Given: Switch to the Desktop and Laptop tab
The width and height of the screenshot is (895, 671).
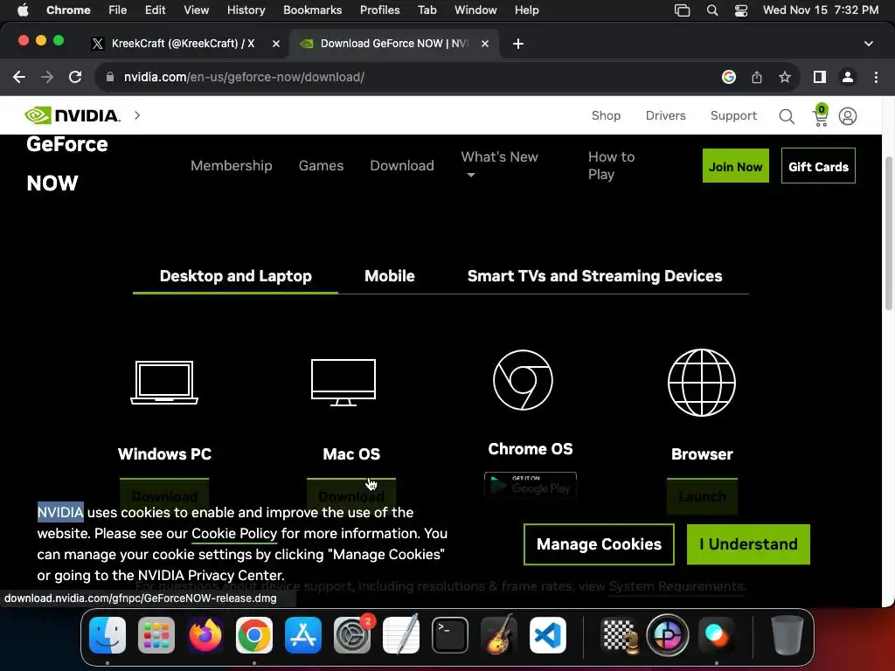Looking at the screenshot, I should tap(236, 276).
